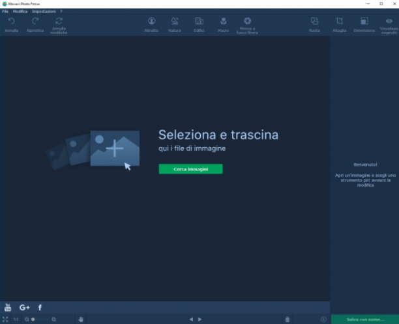Image resolution: width=399 pixels, height=324 pixels.
Task: Select the Edifici buildings tool
Action: coord(199,25)
